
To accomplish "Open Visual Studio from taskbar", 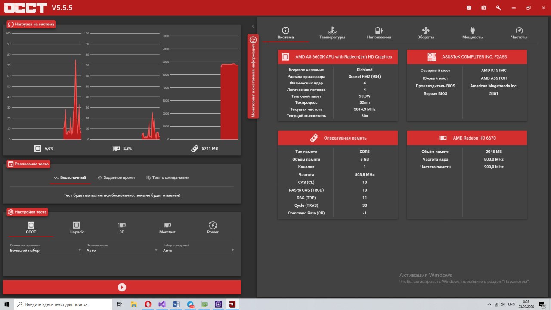I will tap(162, 304).
